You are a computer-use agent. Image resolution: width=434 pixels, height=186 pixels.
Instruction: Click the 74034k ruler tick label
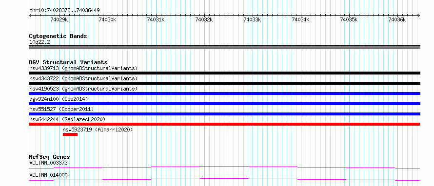(301, 19)
